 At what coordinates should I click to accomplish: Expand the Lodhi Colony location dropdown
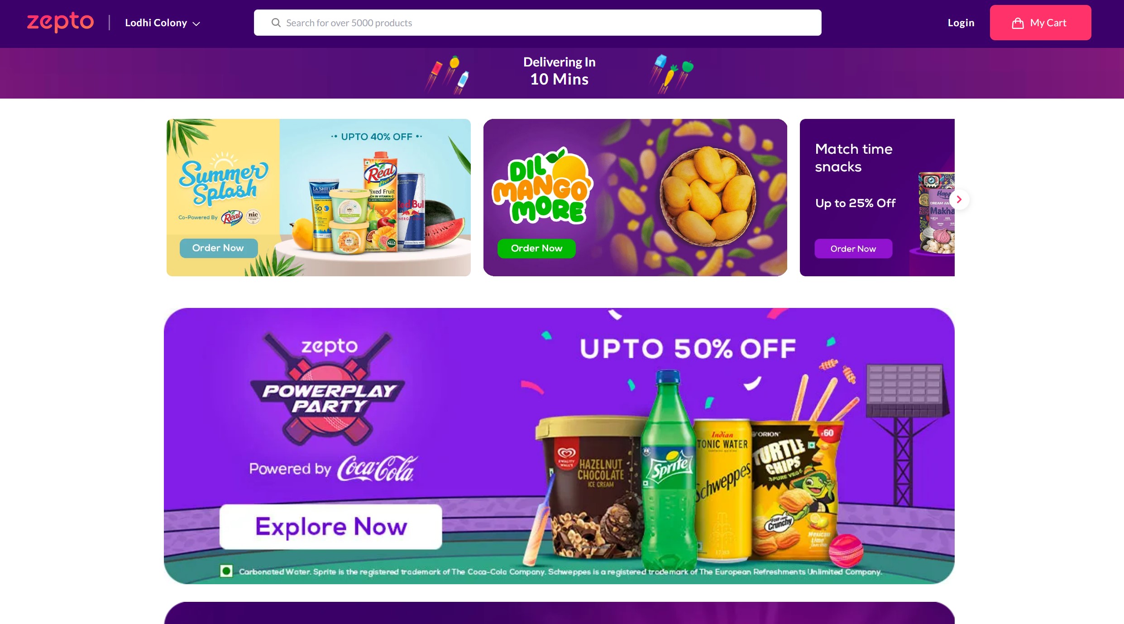(x=163, y=23)
